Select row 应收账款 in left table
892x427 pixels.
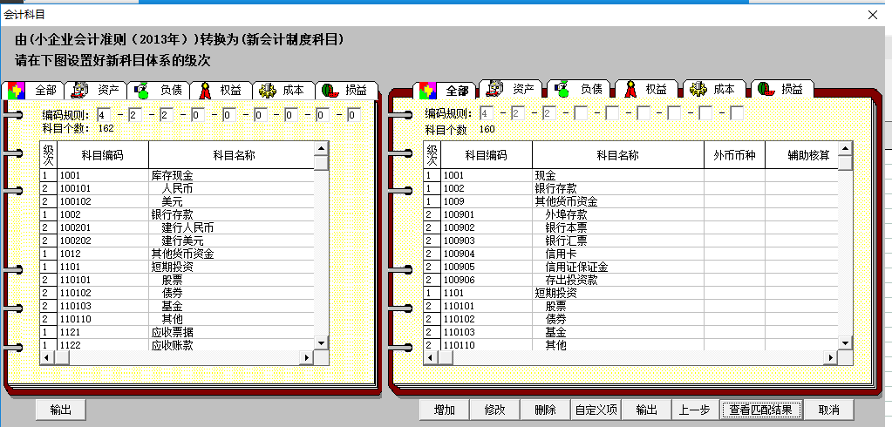tap(177, 344)
